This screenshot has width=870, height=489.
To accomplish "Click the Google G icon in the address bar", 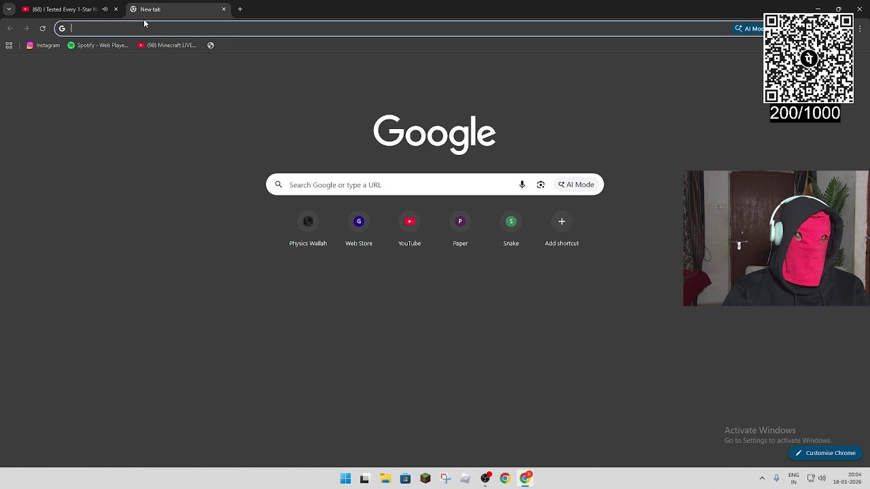I will [x=62, y=29].
